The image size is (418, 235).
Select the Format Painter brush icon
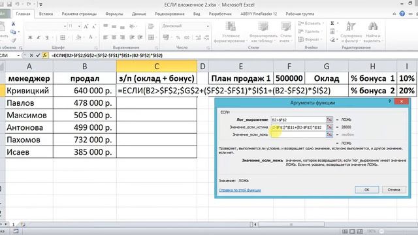tap(13, 40)
